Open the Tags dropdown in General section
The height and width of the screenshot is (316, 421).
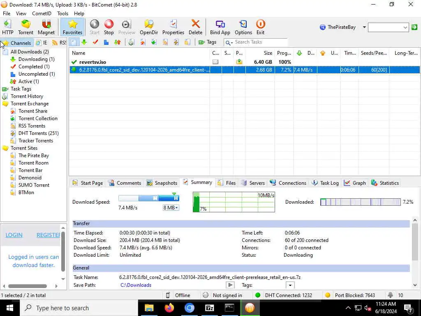tap(290, 285)
